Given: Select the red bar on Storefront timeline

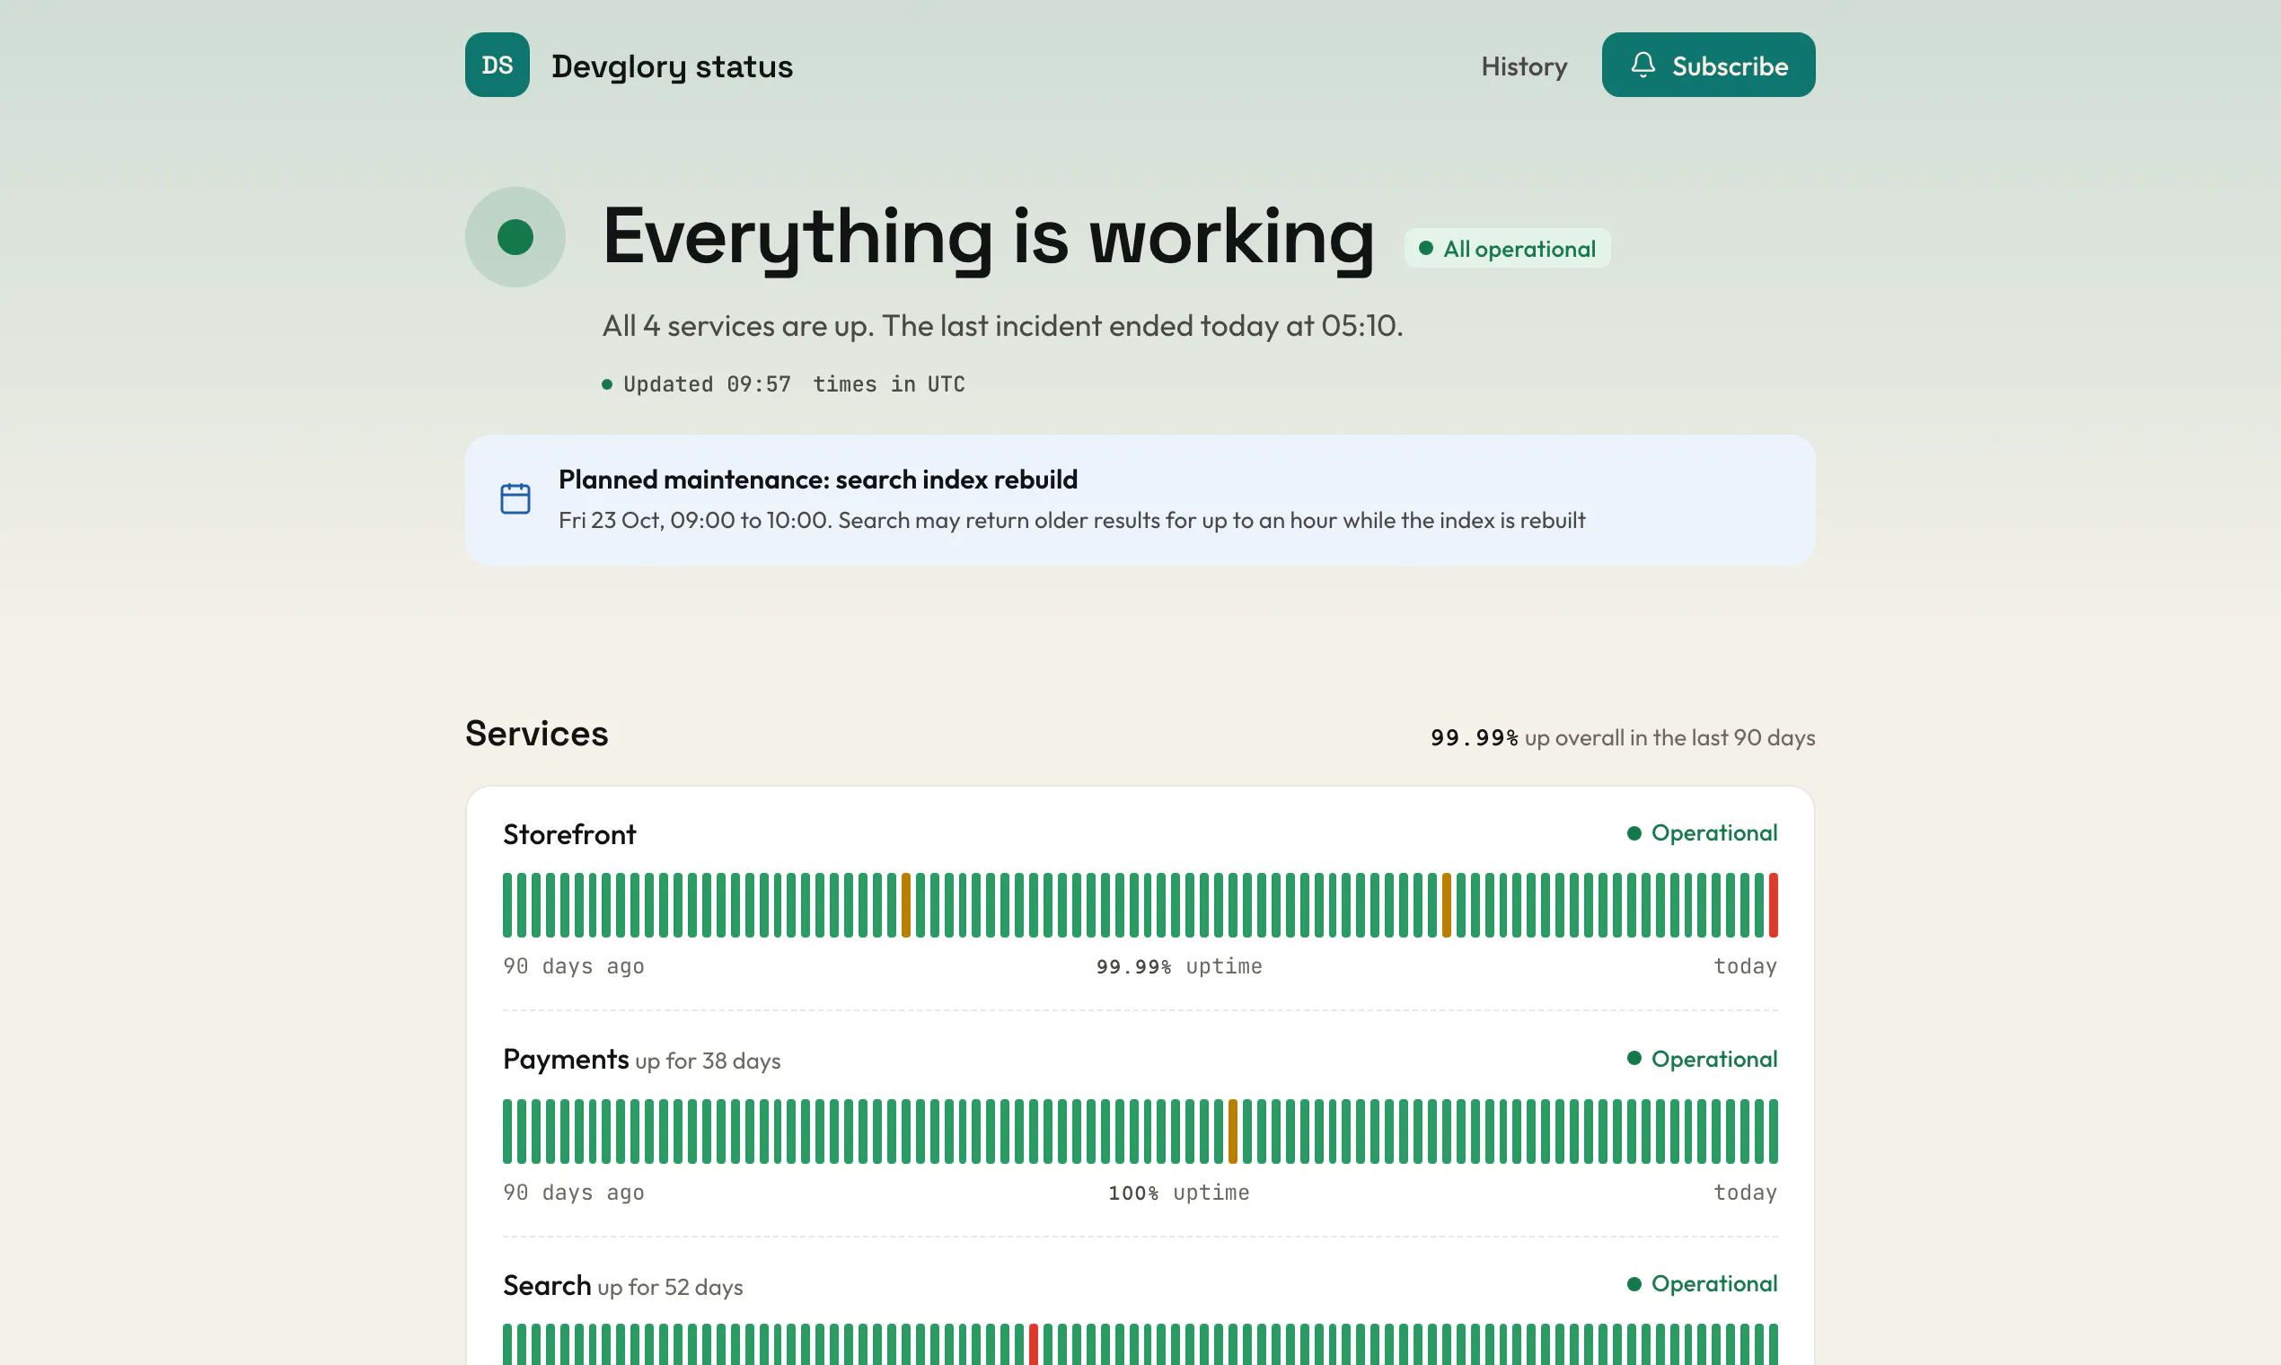Looking at the screenshot, I should tap(1774, 905).
